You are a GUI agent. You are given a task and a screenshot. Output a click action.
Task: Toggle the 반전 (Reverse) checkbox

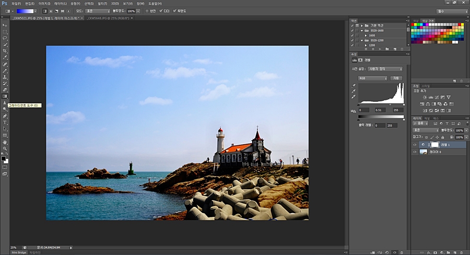point(147,10)
